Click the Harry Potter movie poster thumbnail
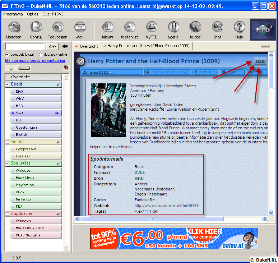 pos(108,110)
